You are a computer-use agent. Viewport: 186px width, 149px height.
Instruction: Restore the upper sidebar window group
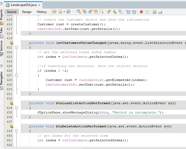pyautogui.click(x=1, y=4)
